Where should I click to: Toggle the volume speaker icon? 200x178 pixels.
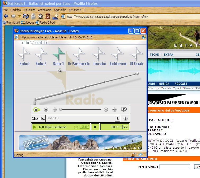point(114,110)
